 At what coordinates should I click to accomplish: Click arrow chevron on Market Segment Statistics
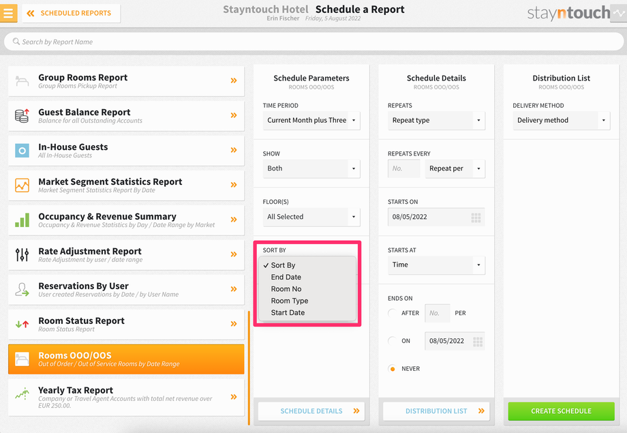tap(234, 185)
